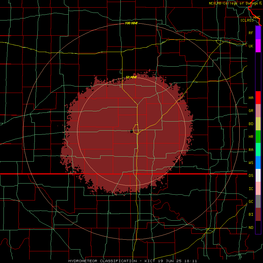
Task: Click the DS legend label
Action: tap(251, 176)
